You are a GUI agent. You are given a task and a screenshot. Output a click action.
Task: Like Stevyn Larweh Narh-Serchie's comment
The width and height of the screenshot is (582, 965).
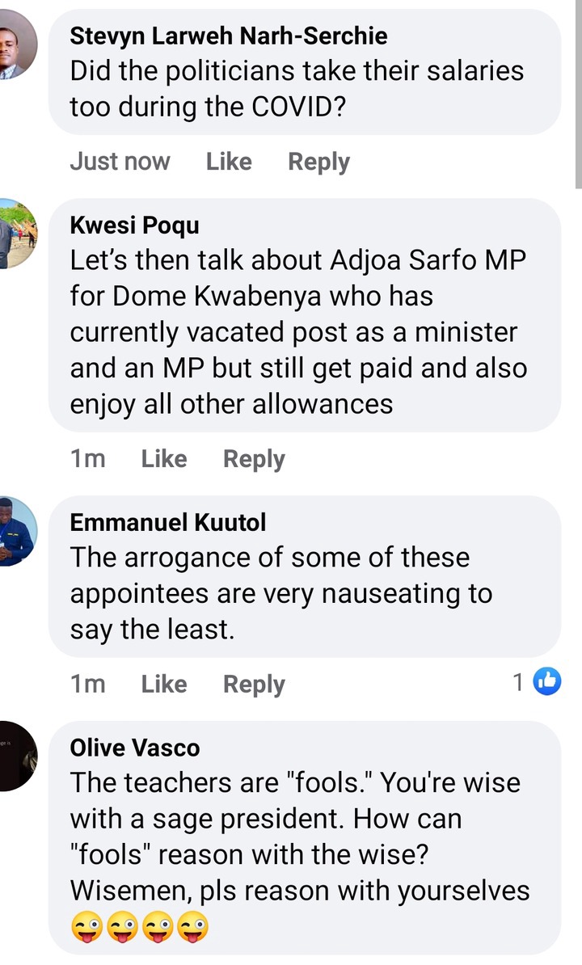pos(228,162)
